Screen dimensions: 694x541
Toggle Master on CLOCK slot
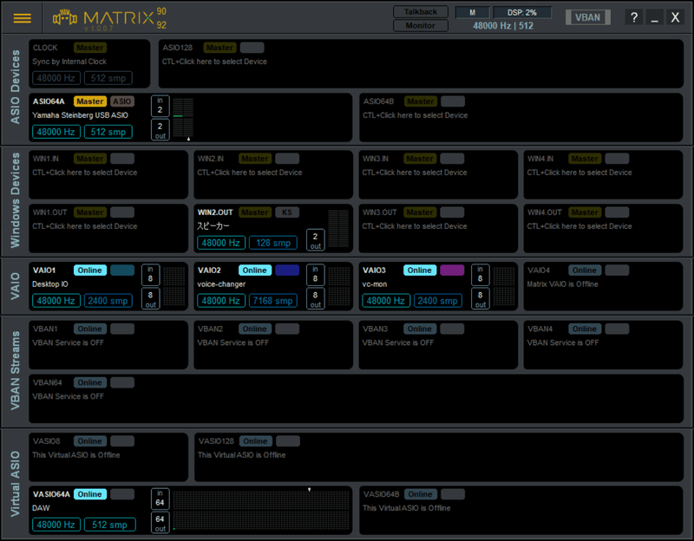[90, 48]
